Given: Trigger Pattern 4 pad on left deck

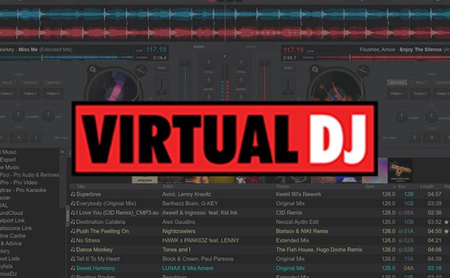Looking at the screenshot, I should (x=54, y=94).
